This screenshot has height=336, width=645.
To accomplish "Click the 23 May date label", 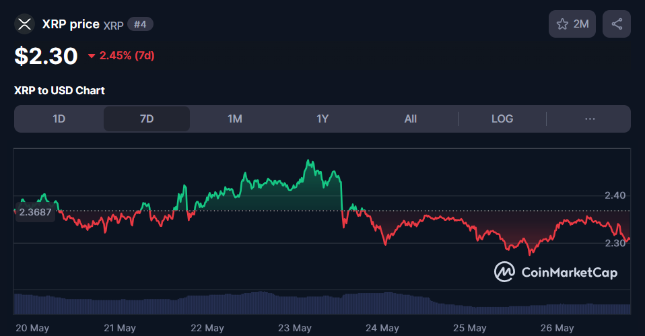I will click(294, 328).
